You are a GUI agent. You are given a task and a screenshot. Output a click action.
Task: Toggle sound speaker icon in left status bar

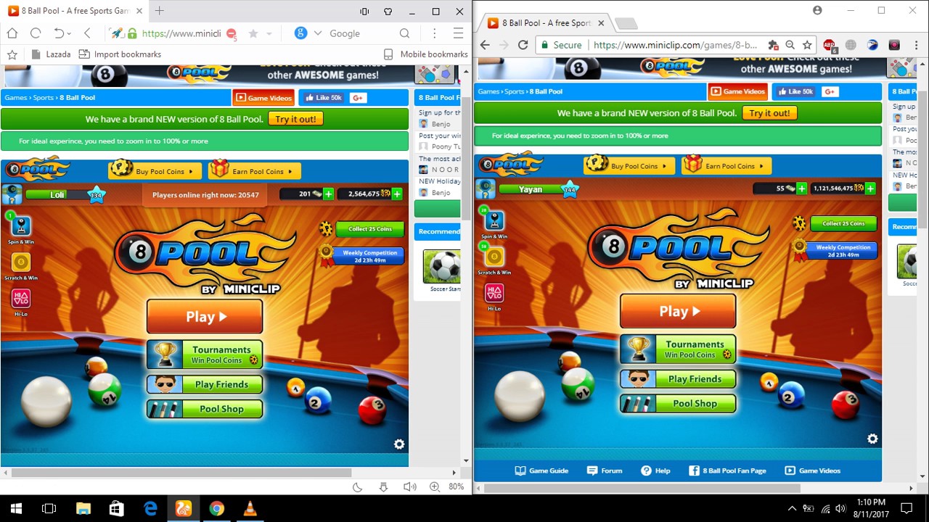pyautogui.click(x=409, y=487)
